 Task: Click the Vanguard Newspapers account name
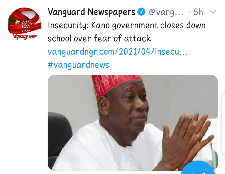pos(92,12)
